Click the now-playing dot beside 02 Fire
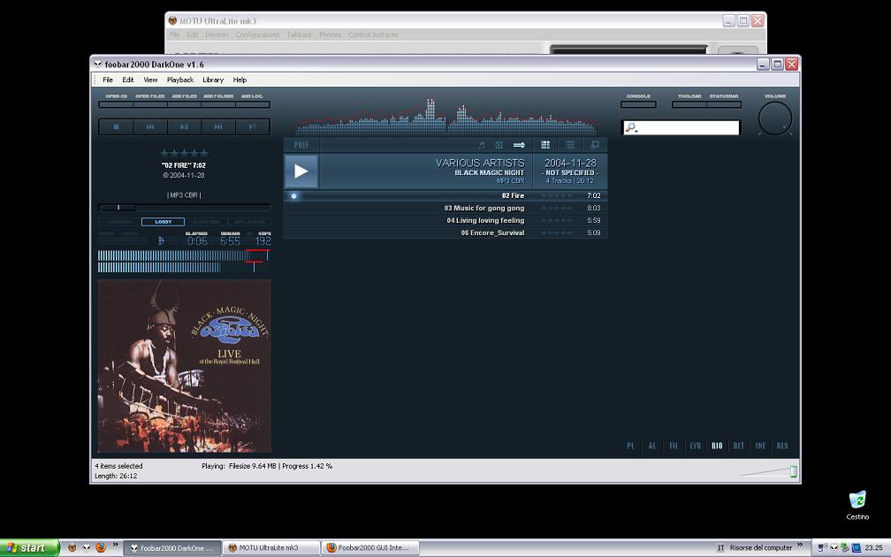 pyautogui.click(x=293, y=196)
